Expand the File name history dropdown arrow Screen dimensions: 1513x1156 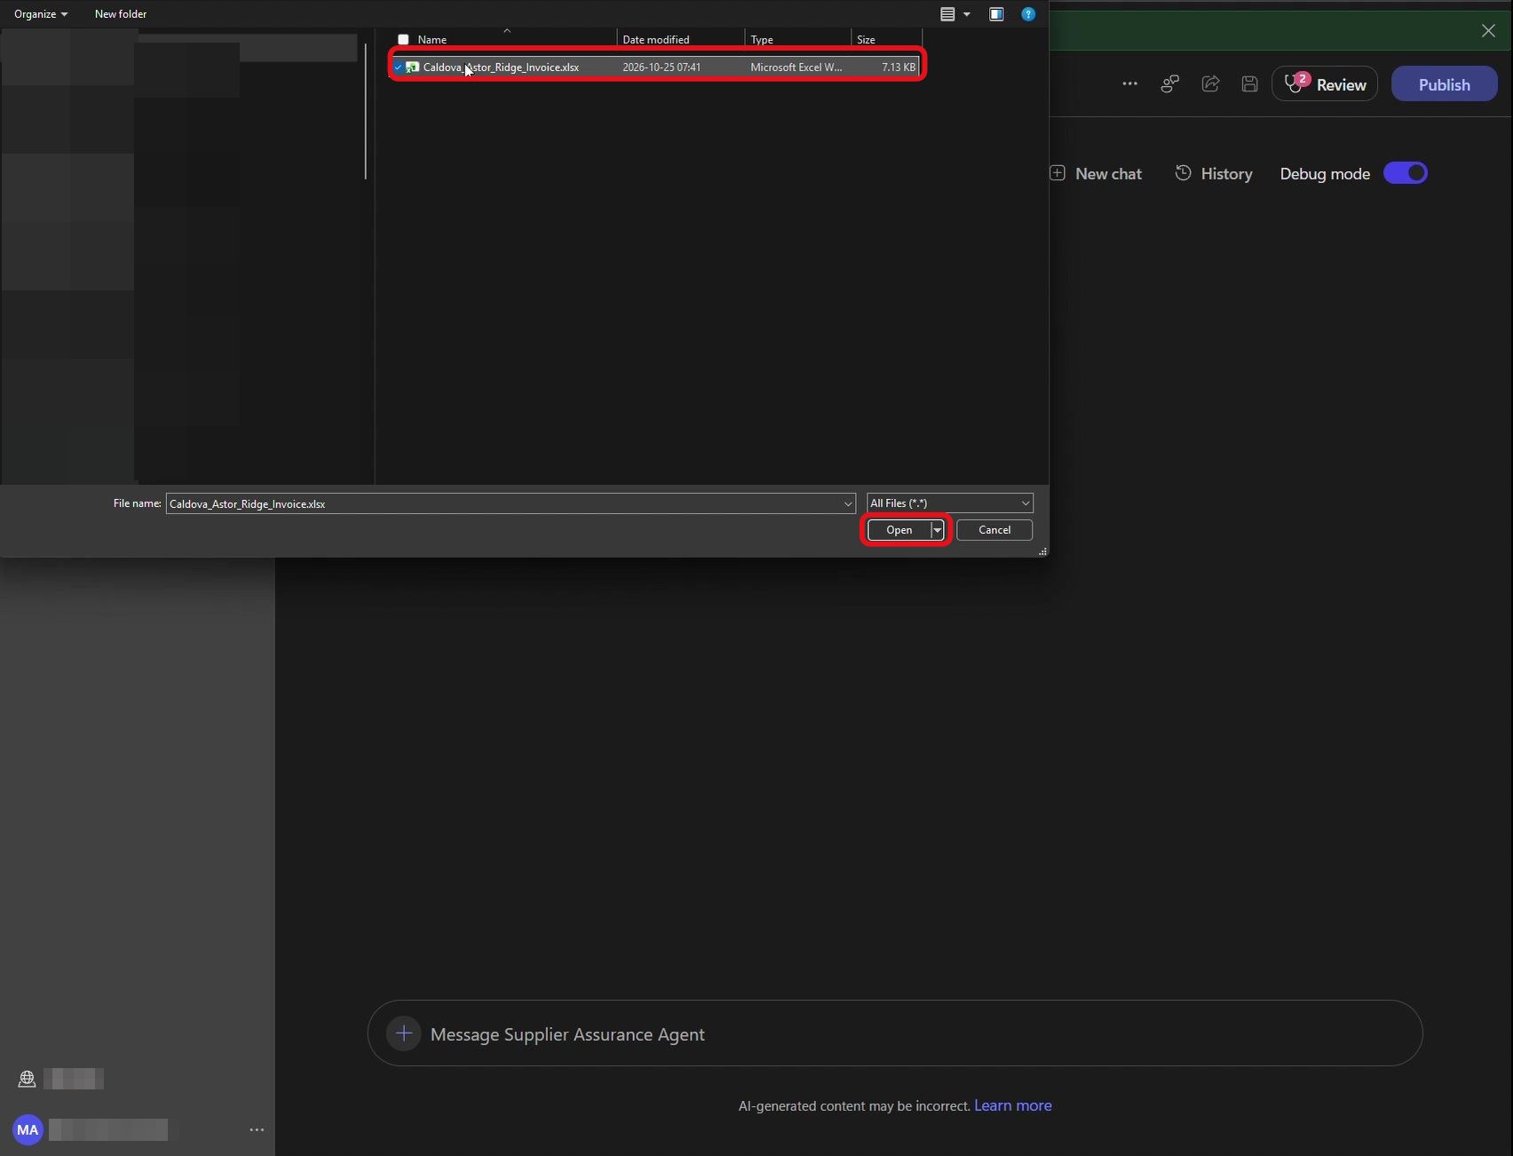pos(848,503)
